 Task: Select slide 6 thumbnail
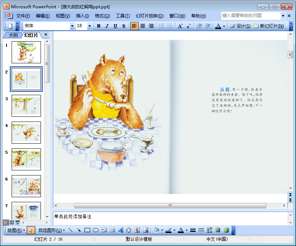coord(26,186)
